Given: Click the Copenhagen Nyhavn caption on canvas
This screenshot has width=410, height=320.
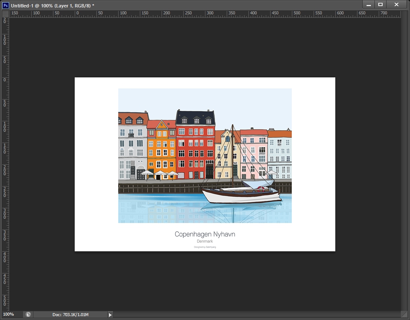Looking at the screenshot, I should tap(205, 234).
